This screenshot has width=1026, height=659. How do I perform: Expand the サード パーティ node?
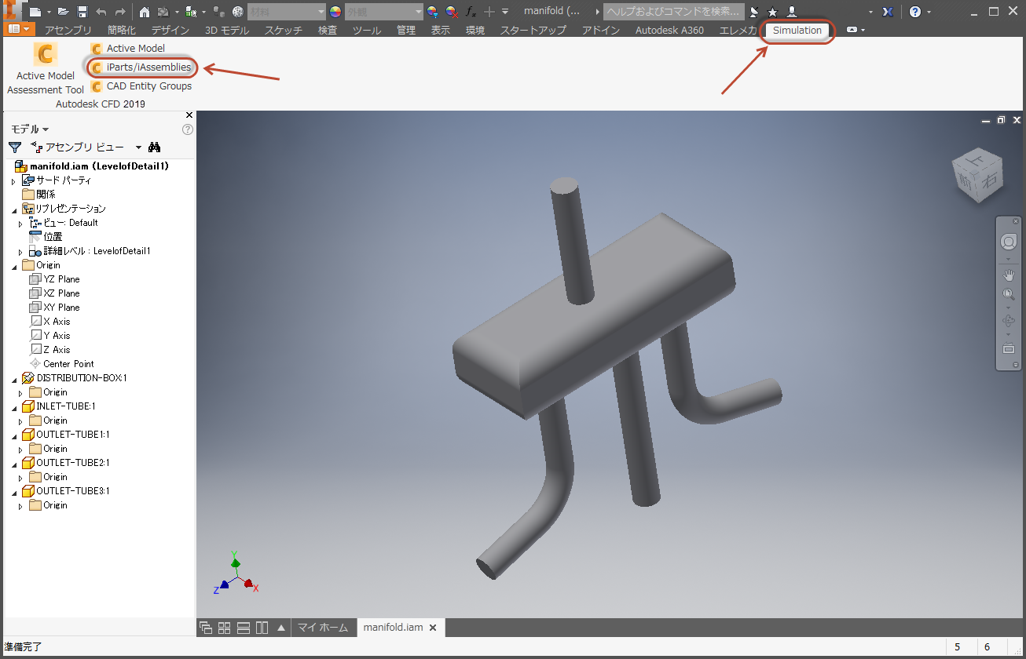tap(13, 181)
